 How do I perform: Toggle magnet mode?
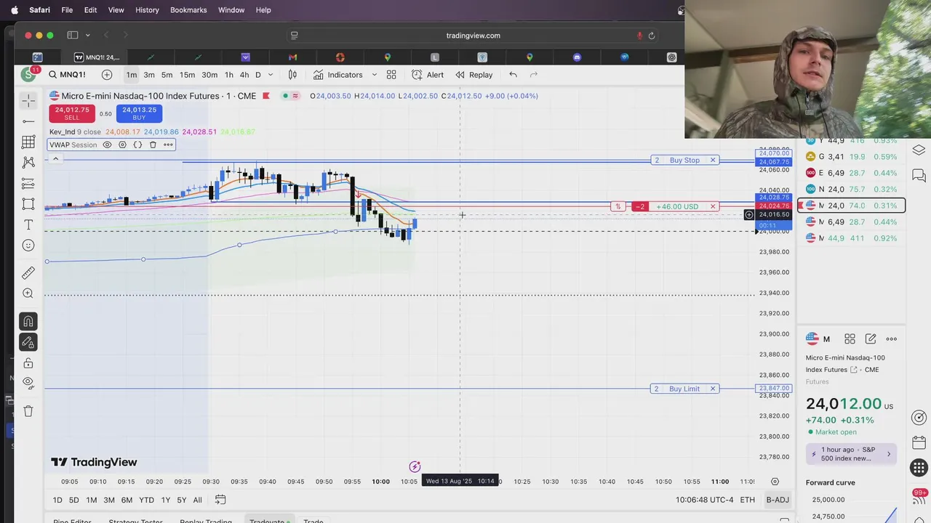click(28, 321)
